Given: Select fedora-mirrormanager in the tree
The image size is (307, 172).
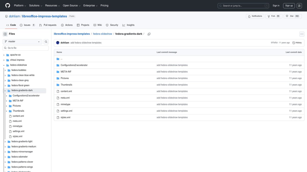Looking at the screenshot, I should (x=22, y=152).
